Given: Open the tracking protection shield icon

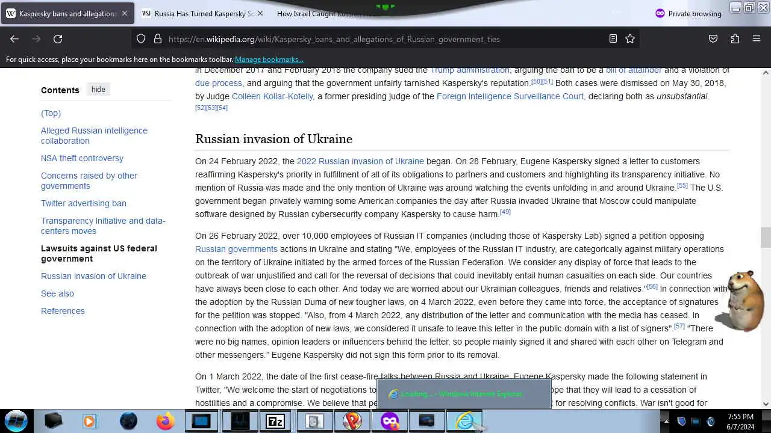Looking at the screenshot, I should 141,38.
